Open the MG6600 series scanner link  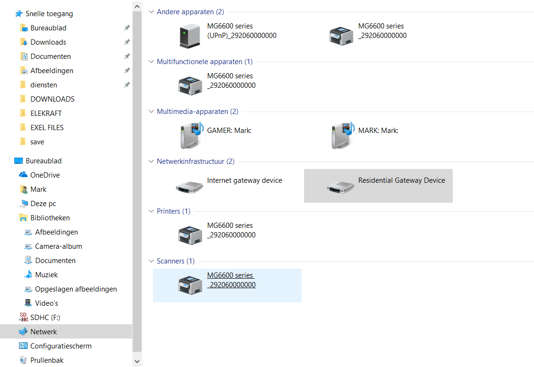point(231,280)
